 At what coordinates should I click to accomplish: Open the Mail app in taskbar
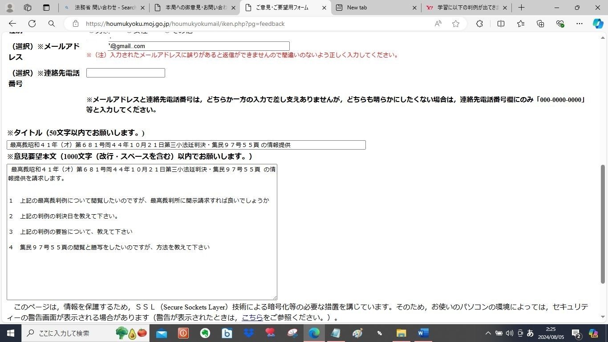point(161,333)
